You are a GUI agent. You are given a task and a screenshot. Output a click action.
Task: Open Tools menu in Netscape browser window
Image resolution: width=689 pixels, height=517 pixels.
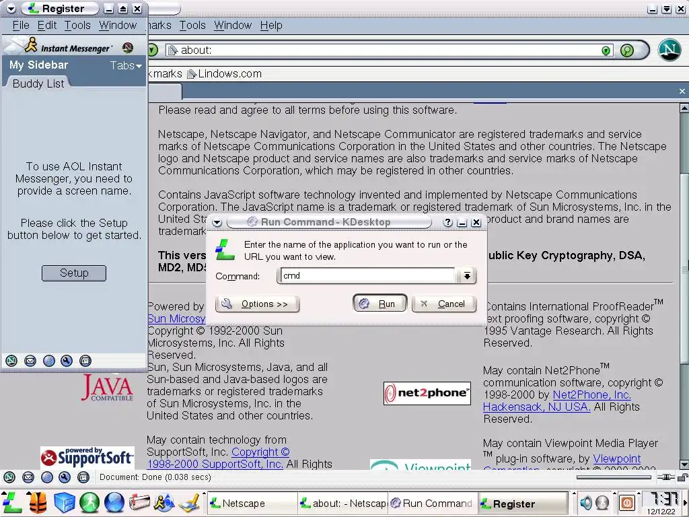[x=192, y=26]
